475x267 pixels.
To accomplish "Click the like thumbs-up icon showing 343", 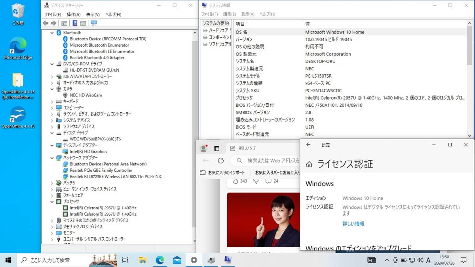I will (236, 181).
